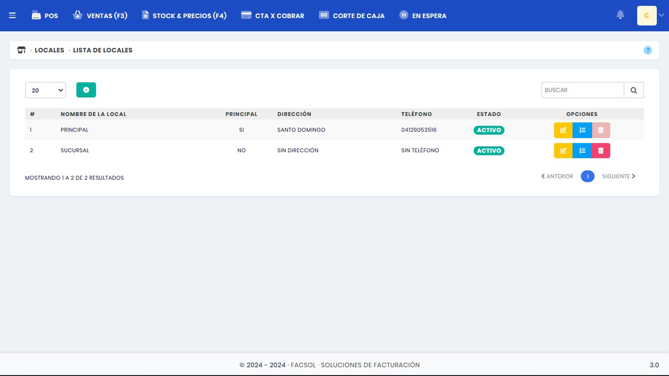This screenshot has width=669, height=376.
Task: Go to Stock & Precios (F4)
Action: coord(184,16)
